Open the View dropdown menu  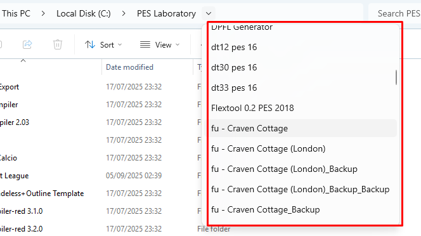click(x=160, y=44)
